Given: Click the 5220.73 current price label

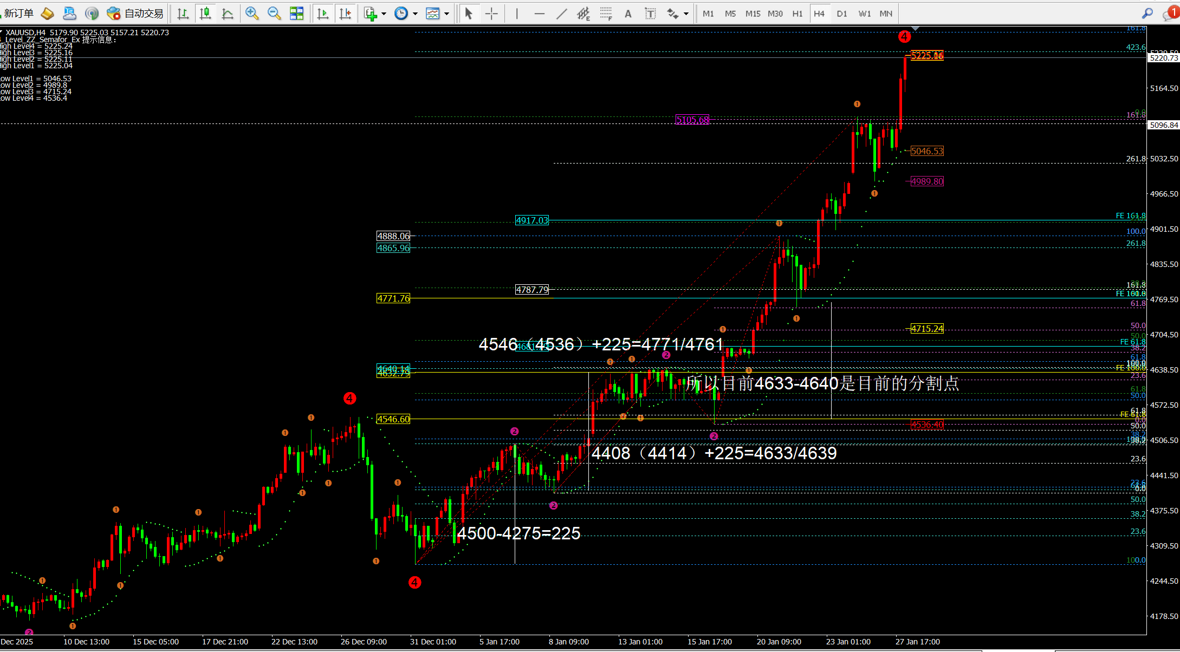Looking at the screenshot, I should pos(1164,58).
